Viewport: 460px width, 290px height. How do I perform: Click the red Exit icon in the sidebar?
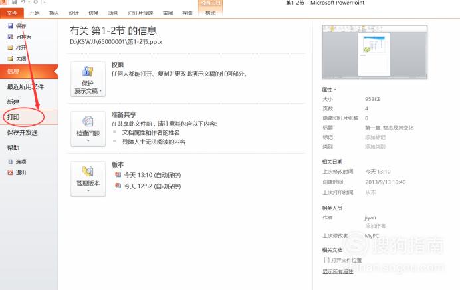[x=11, y=172]
